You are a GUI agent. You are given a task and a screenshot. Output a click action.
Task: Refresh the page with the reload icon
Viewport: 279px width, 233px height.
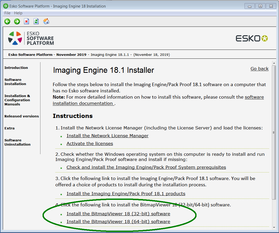(36, 21)
